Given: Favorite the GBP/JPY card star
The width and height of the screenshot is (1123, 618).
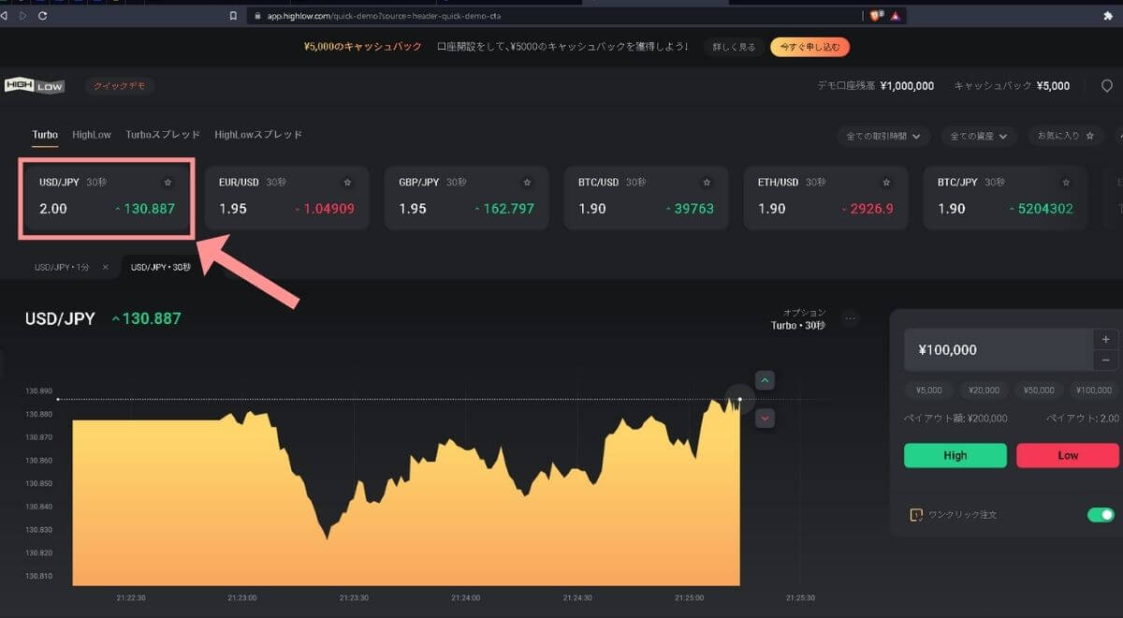Looking at the screenshot, I should coord(527,183).
